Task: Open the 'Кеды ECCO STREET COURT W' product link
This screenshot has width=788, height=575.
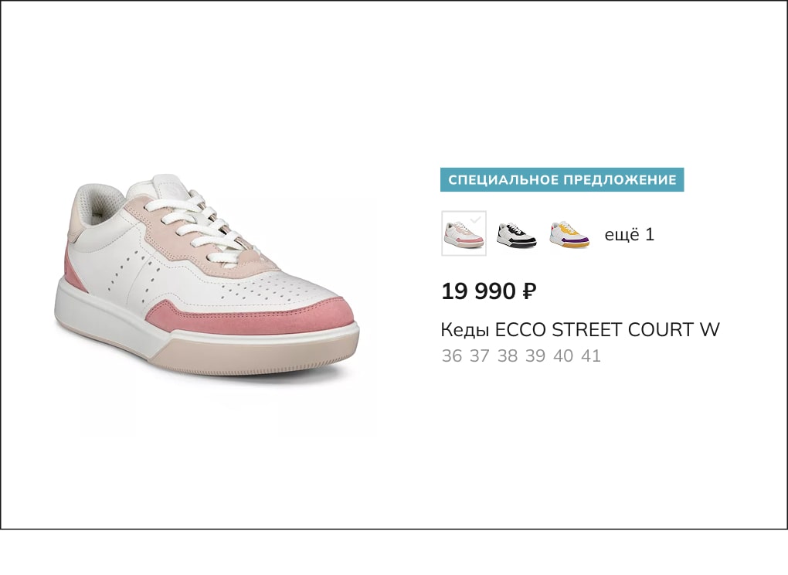Action: tap(580, 330)
